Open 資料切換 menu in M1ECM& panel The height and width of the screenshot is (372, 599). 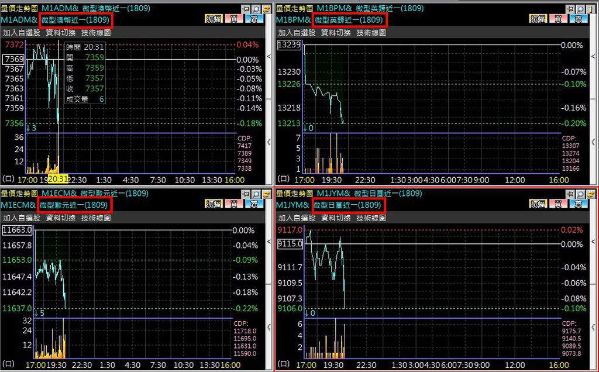61,218
